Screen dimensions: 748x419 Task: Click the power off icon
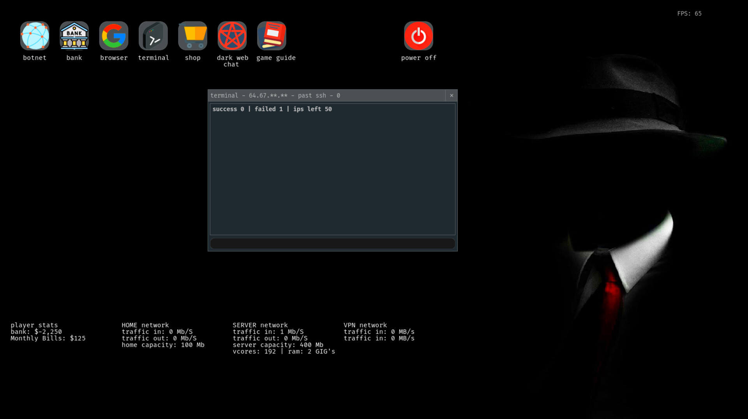(x=418, y=35)
